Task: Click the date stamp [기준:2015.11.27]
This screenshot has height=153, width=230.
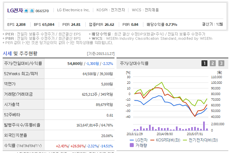Action: [101, 54]
